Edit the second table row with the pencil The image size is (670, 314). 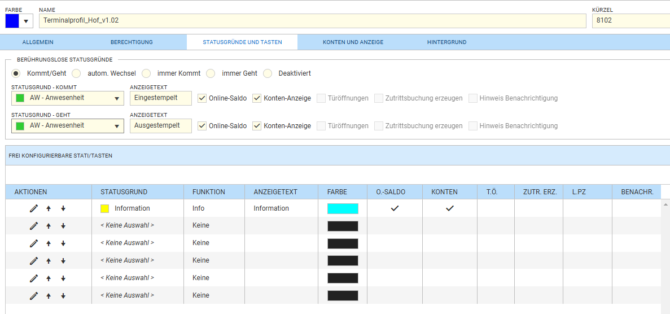(x=34, y=226)
